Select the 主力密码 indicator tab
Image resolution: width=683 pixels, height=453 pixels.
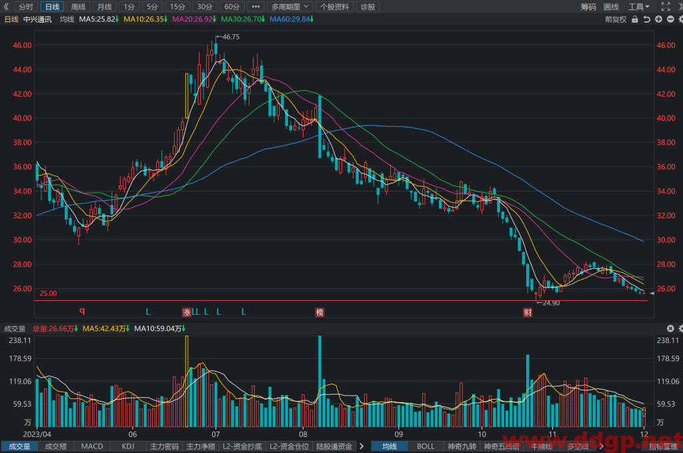[x=164, y=446]
